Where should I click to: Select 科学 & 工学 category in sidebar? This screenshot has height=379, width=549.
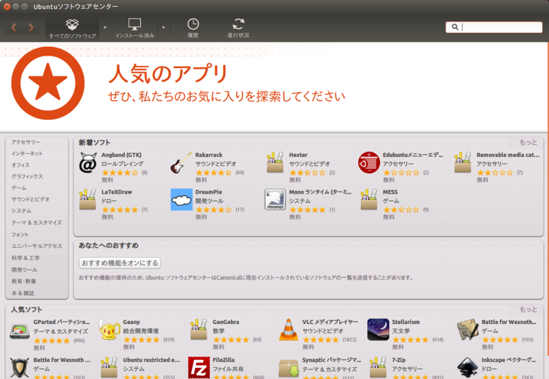[x=25, y=257]
